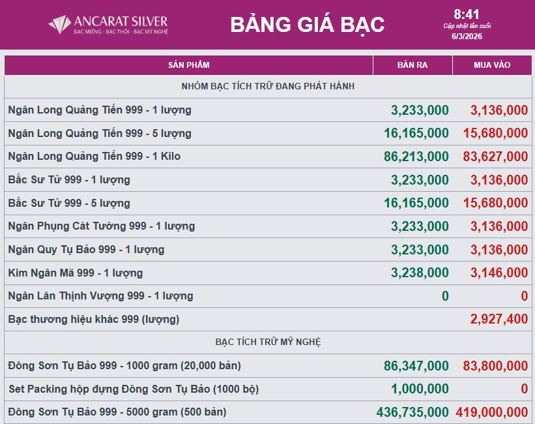Click Bạc thương hiệu khác 999 buy price 2,927,400
The height and width of the screenshot is (424, 535).
pos(499,320)
